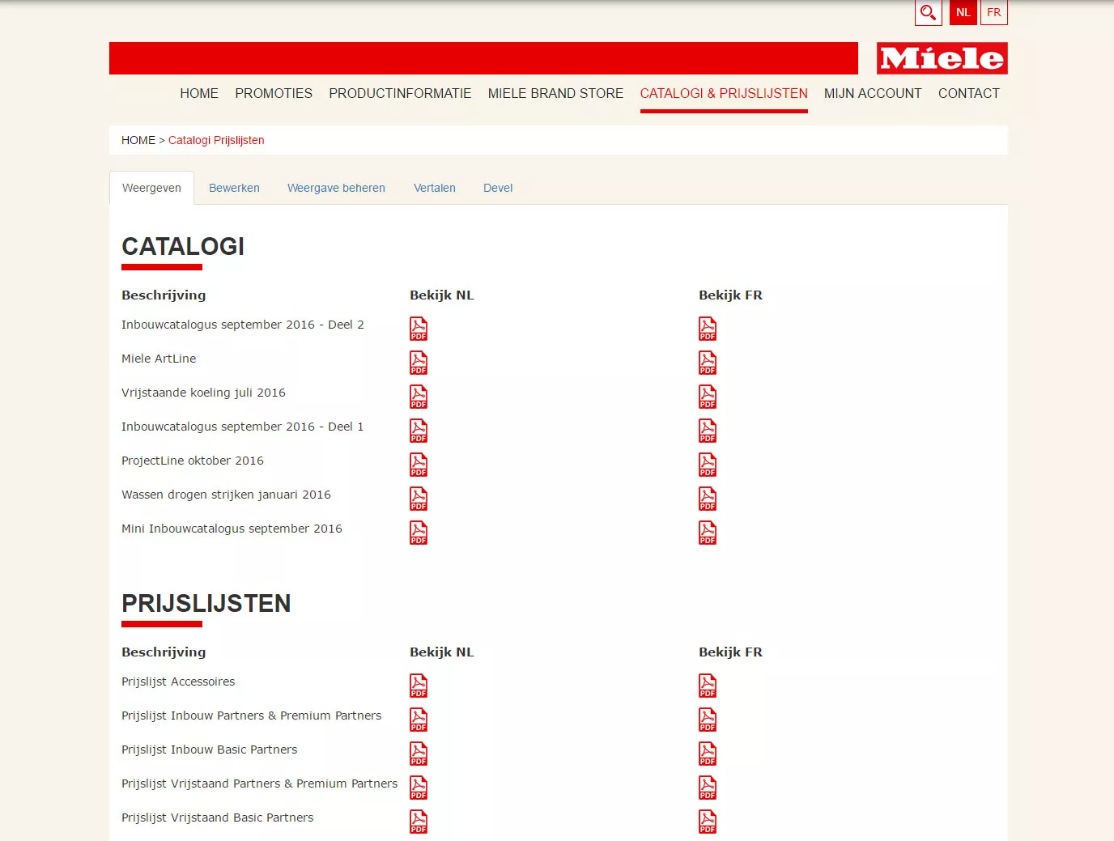This screenshot has height=841, width=1114.
Task: Switch site language to NL
Action: [x=963, y=12]
